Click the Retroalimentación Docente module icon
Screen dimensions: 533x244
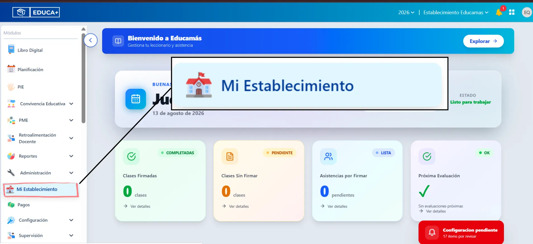11,138
